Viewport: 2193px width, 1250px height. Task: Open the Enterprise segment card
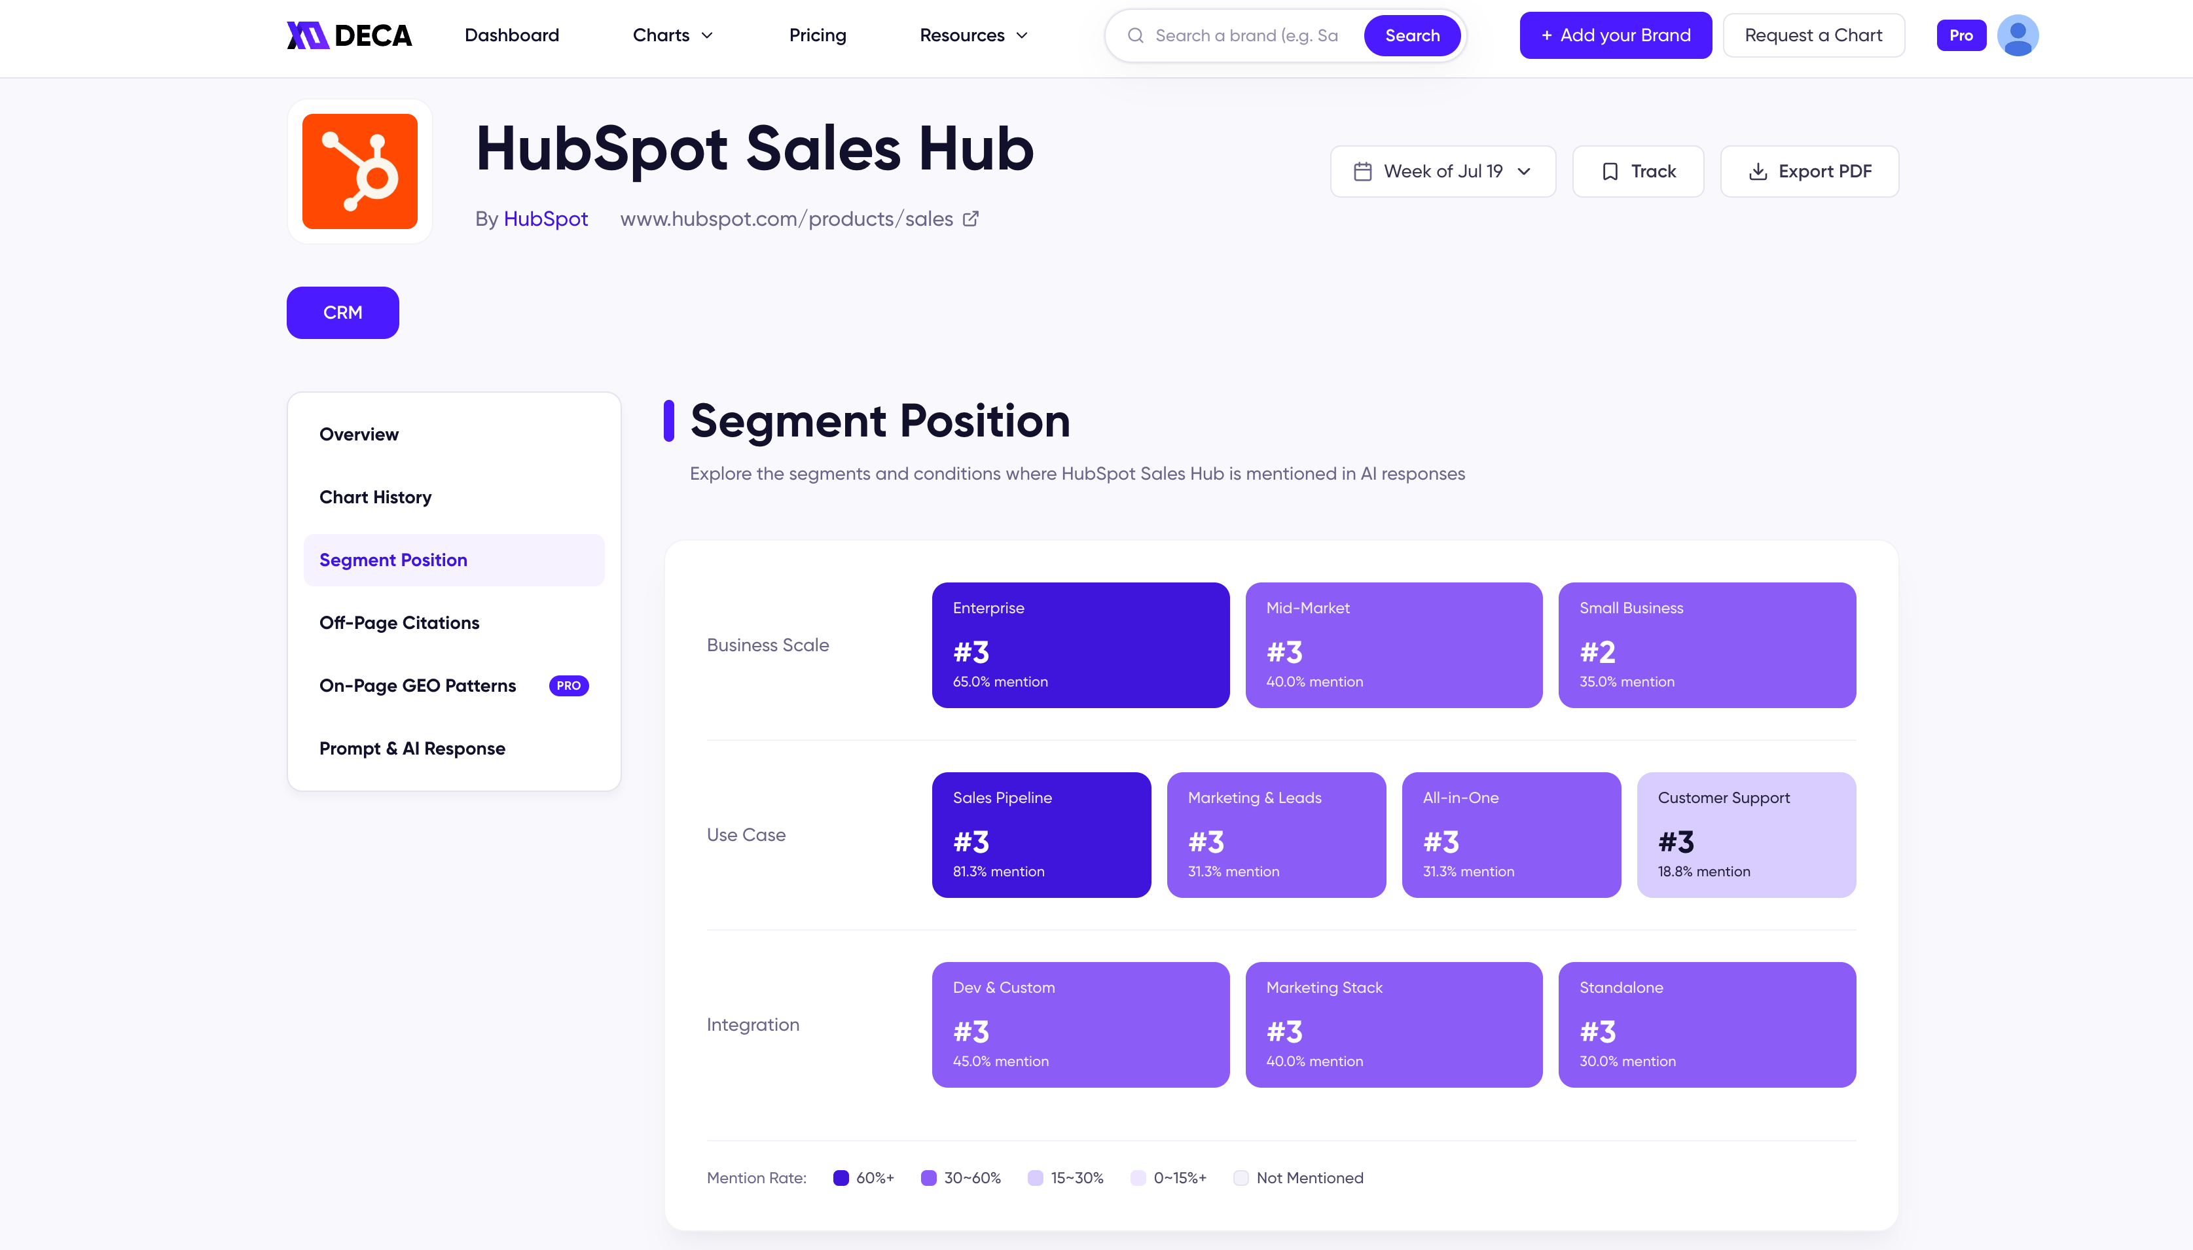click(1080, 645)
